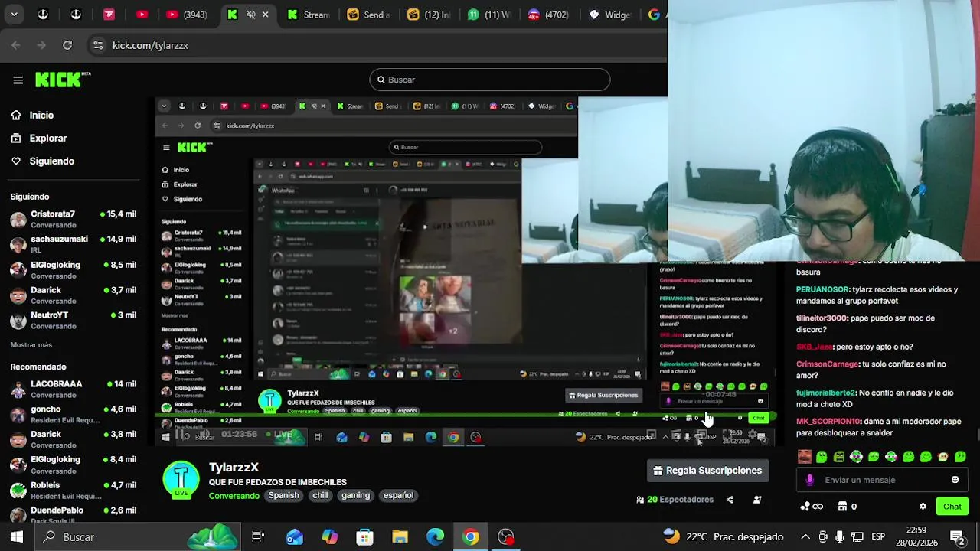The width and height of the screenshot is (980, 551).
Task: Open ElGlogloking channel under Siguiendo
Action: click(x=73, y=270)
